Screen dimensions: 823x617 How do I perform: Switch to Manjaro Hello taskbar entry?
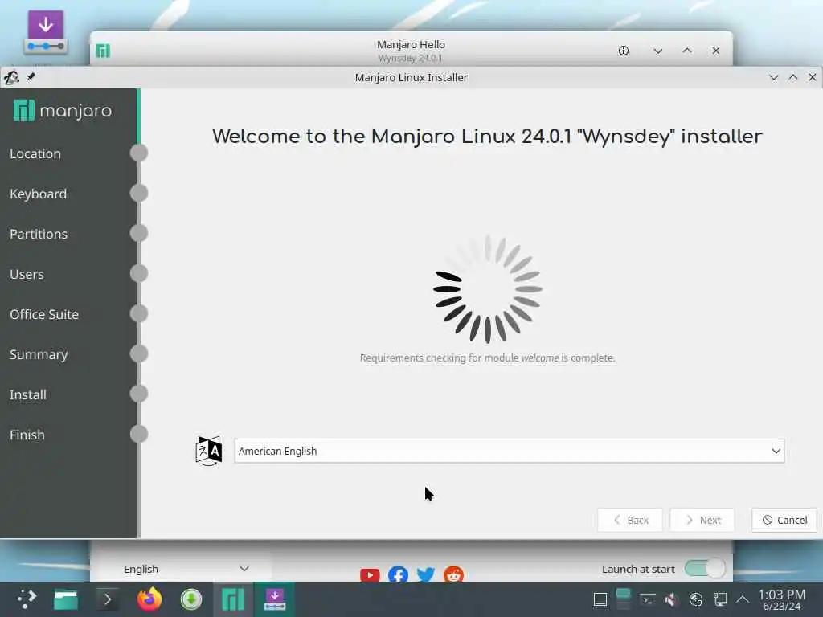(x=233, y=599)
